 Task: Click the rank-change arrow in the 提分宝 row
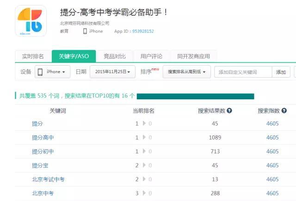tap(144, 165)
